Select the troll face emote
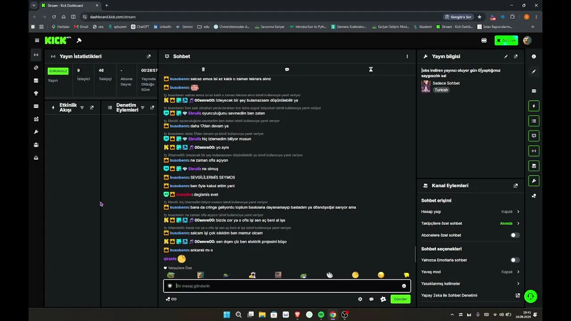 (330, 275)
